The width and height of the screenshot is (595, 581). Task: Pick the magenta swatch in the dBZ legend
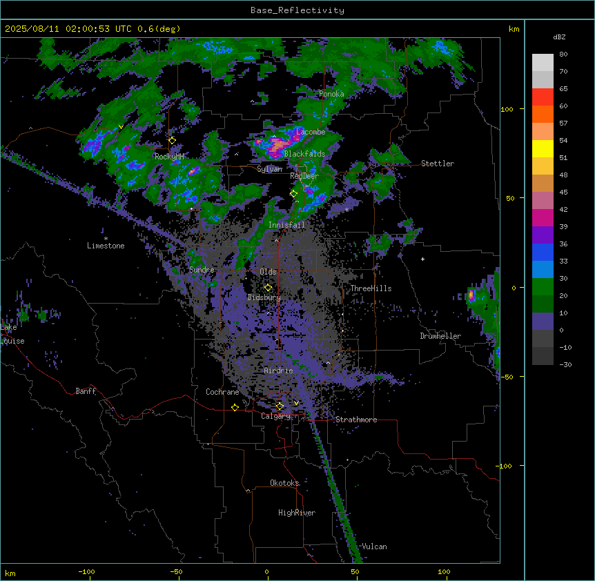[543, 217]
